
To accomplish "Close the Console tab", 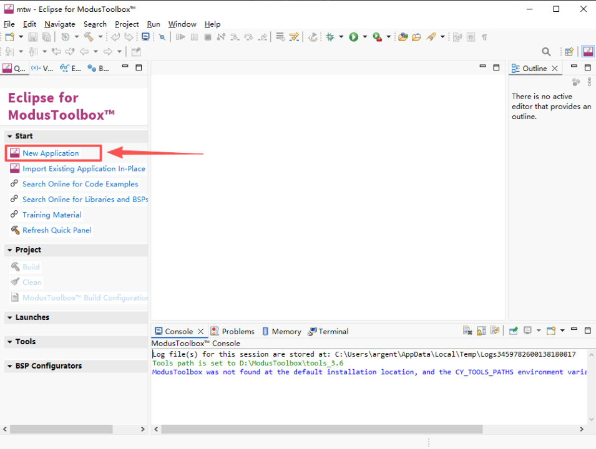I will pos(201,331).
